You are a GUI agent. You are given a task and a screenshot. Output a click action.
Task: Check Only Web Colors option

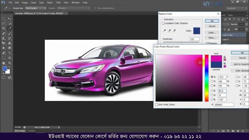(x=156, y=105)
